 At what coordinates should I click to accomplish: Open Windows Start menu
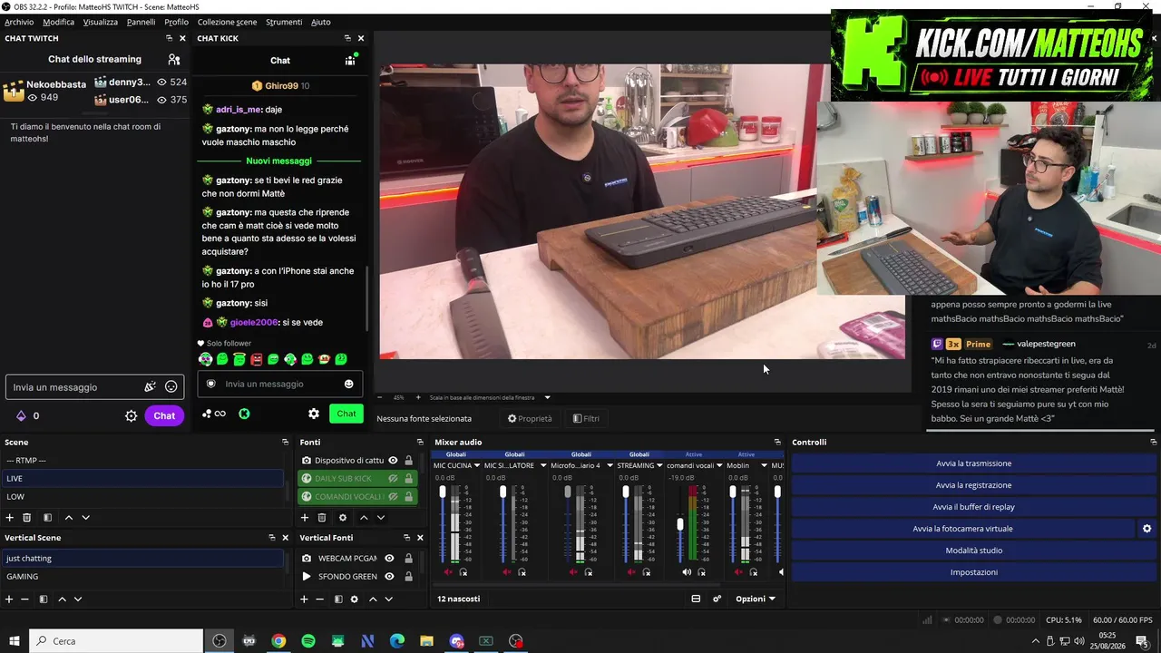[15, 641]
